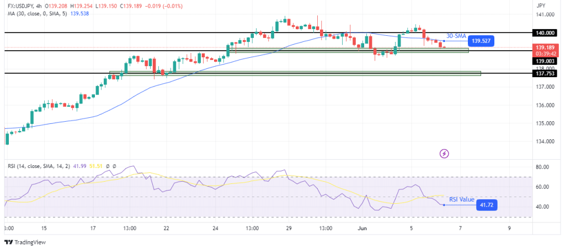Click the purple lightning event icon
565x250 pixels.
444,154
